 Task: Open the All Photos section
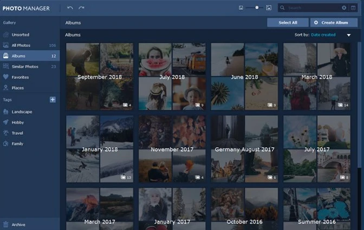coord(30,45)
